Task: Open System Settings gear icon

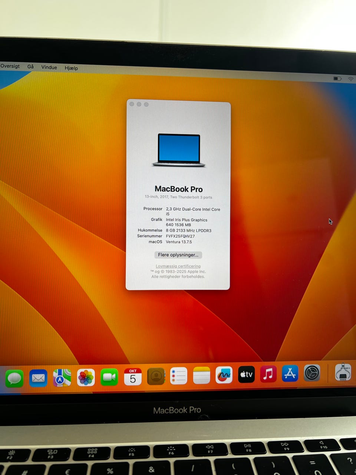Action: click(x=312, y=373)
